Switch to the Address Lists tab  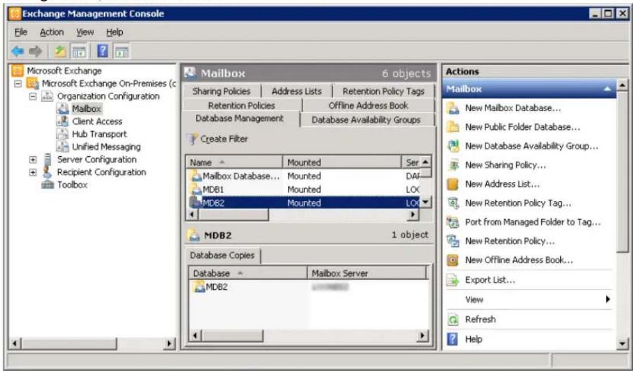point(297,91)
